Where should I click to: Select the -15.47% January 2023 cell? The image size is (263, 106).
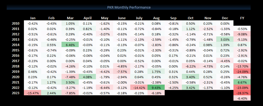[33, 93]
